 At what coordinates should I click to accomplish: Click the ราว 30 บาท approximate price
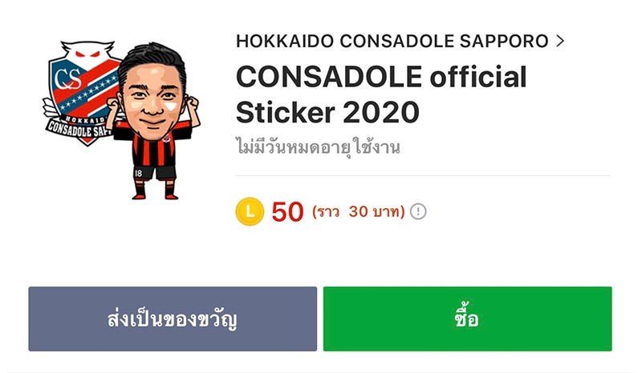point(358,211)
